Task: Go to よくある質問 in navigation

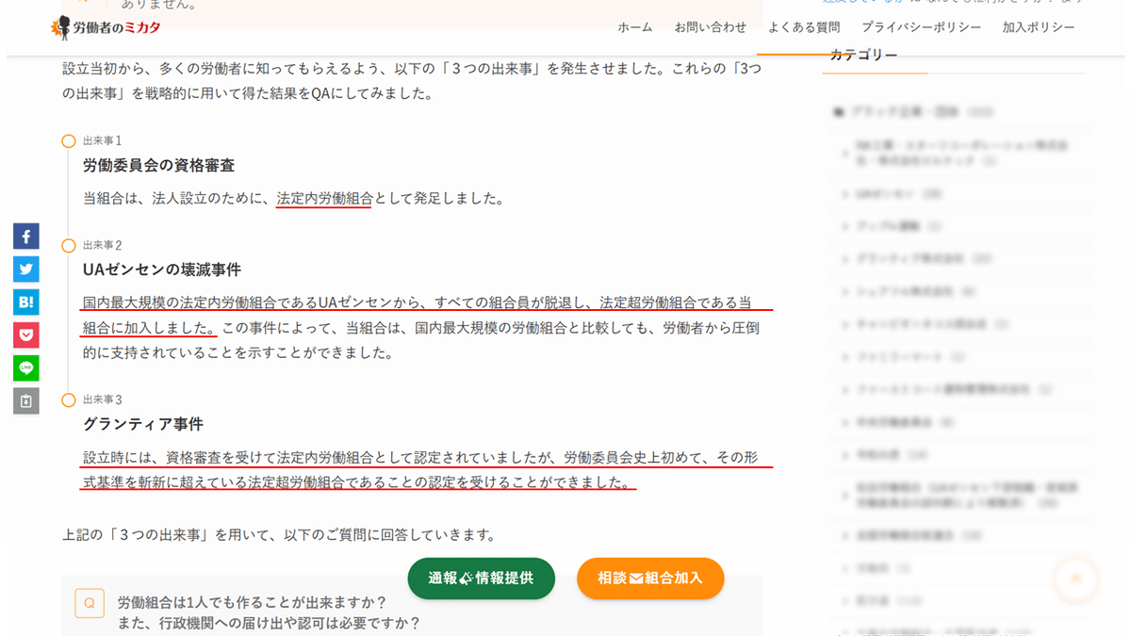Action: point(804,27)
